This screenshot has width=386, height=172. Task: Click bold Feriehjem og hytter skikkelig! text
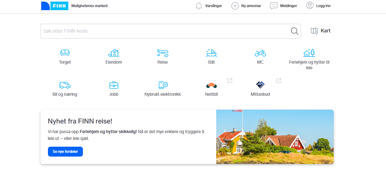pyautogui.click(x=108, y=132)
